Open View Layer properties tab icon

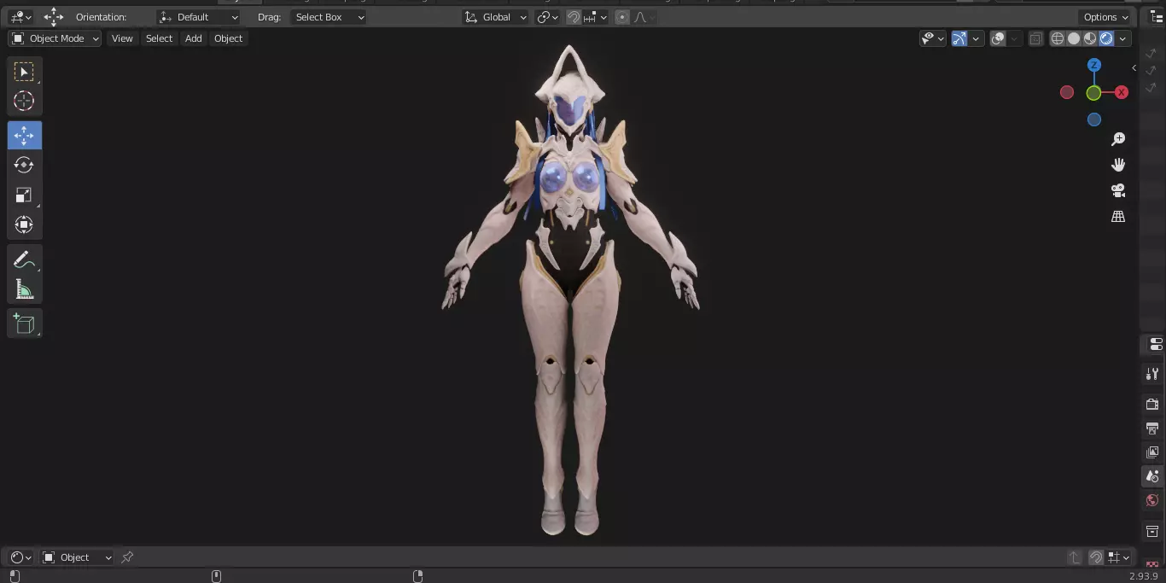pos(1153,452)
